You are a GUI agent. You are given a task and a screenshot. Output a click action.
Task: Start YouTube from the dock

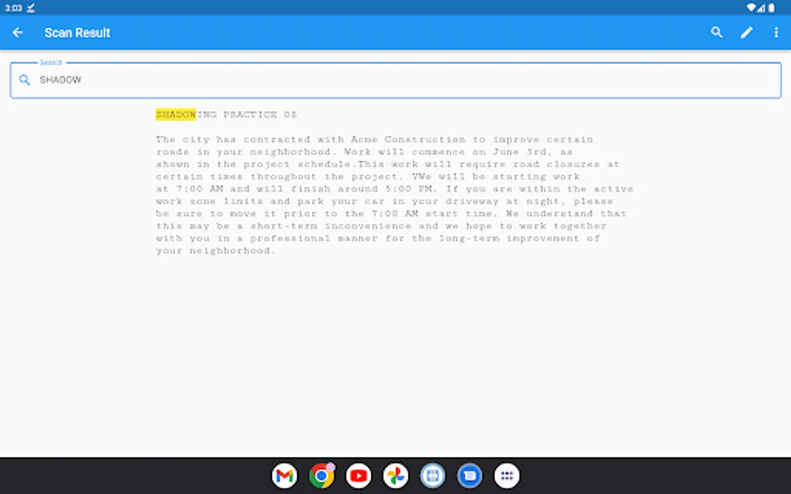(358, 475)
